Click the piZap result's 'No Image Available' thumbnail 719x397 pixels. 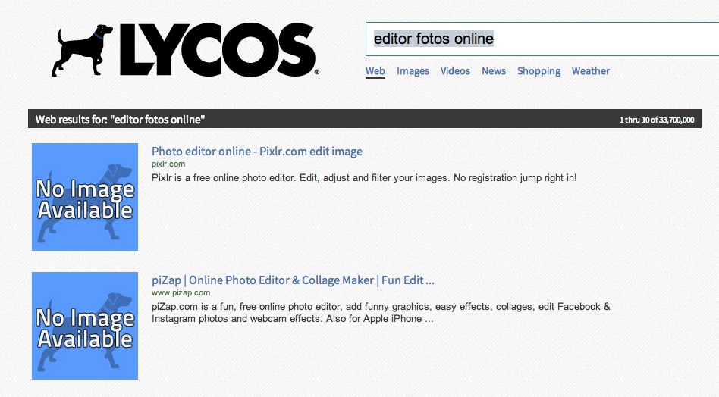point(85,326)
